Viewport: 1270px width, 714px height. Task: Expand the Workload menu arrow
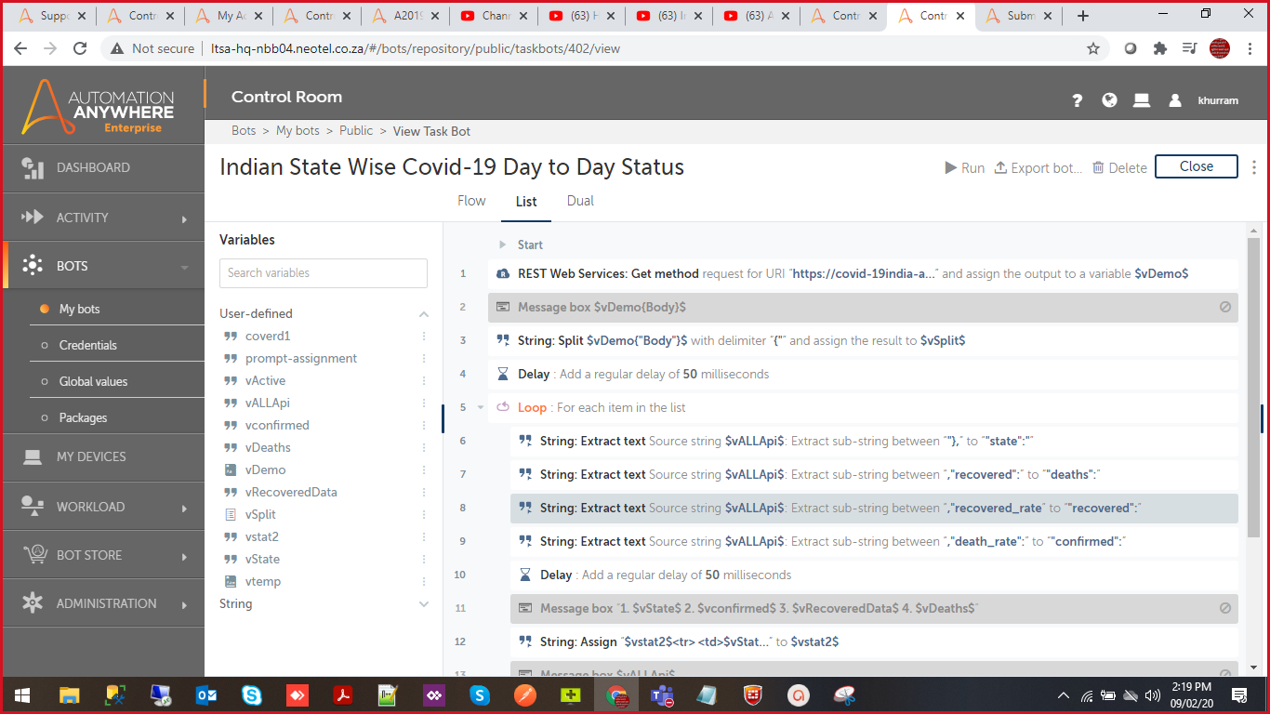(184, 508)
